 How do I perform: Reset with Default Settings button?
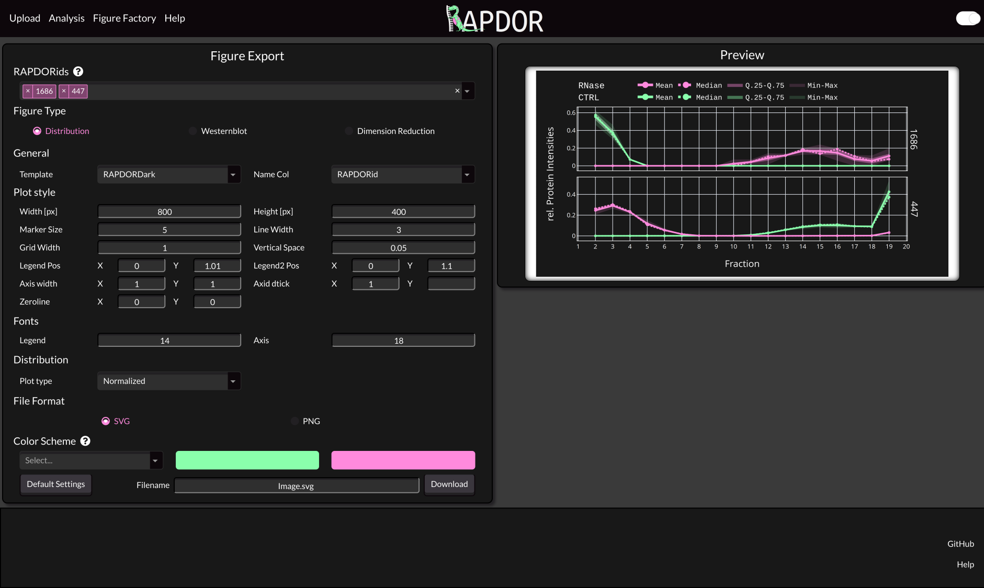pyautogui.click(x=56, y=484)
